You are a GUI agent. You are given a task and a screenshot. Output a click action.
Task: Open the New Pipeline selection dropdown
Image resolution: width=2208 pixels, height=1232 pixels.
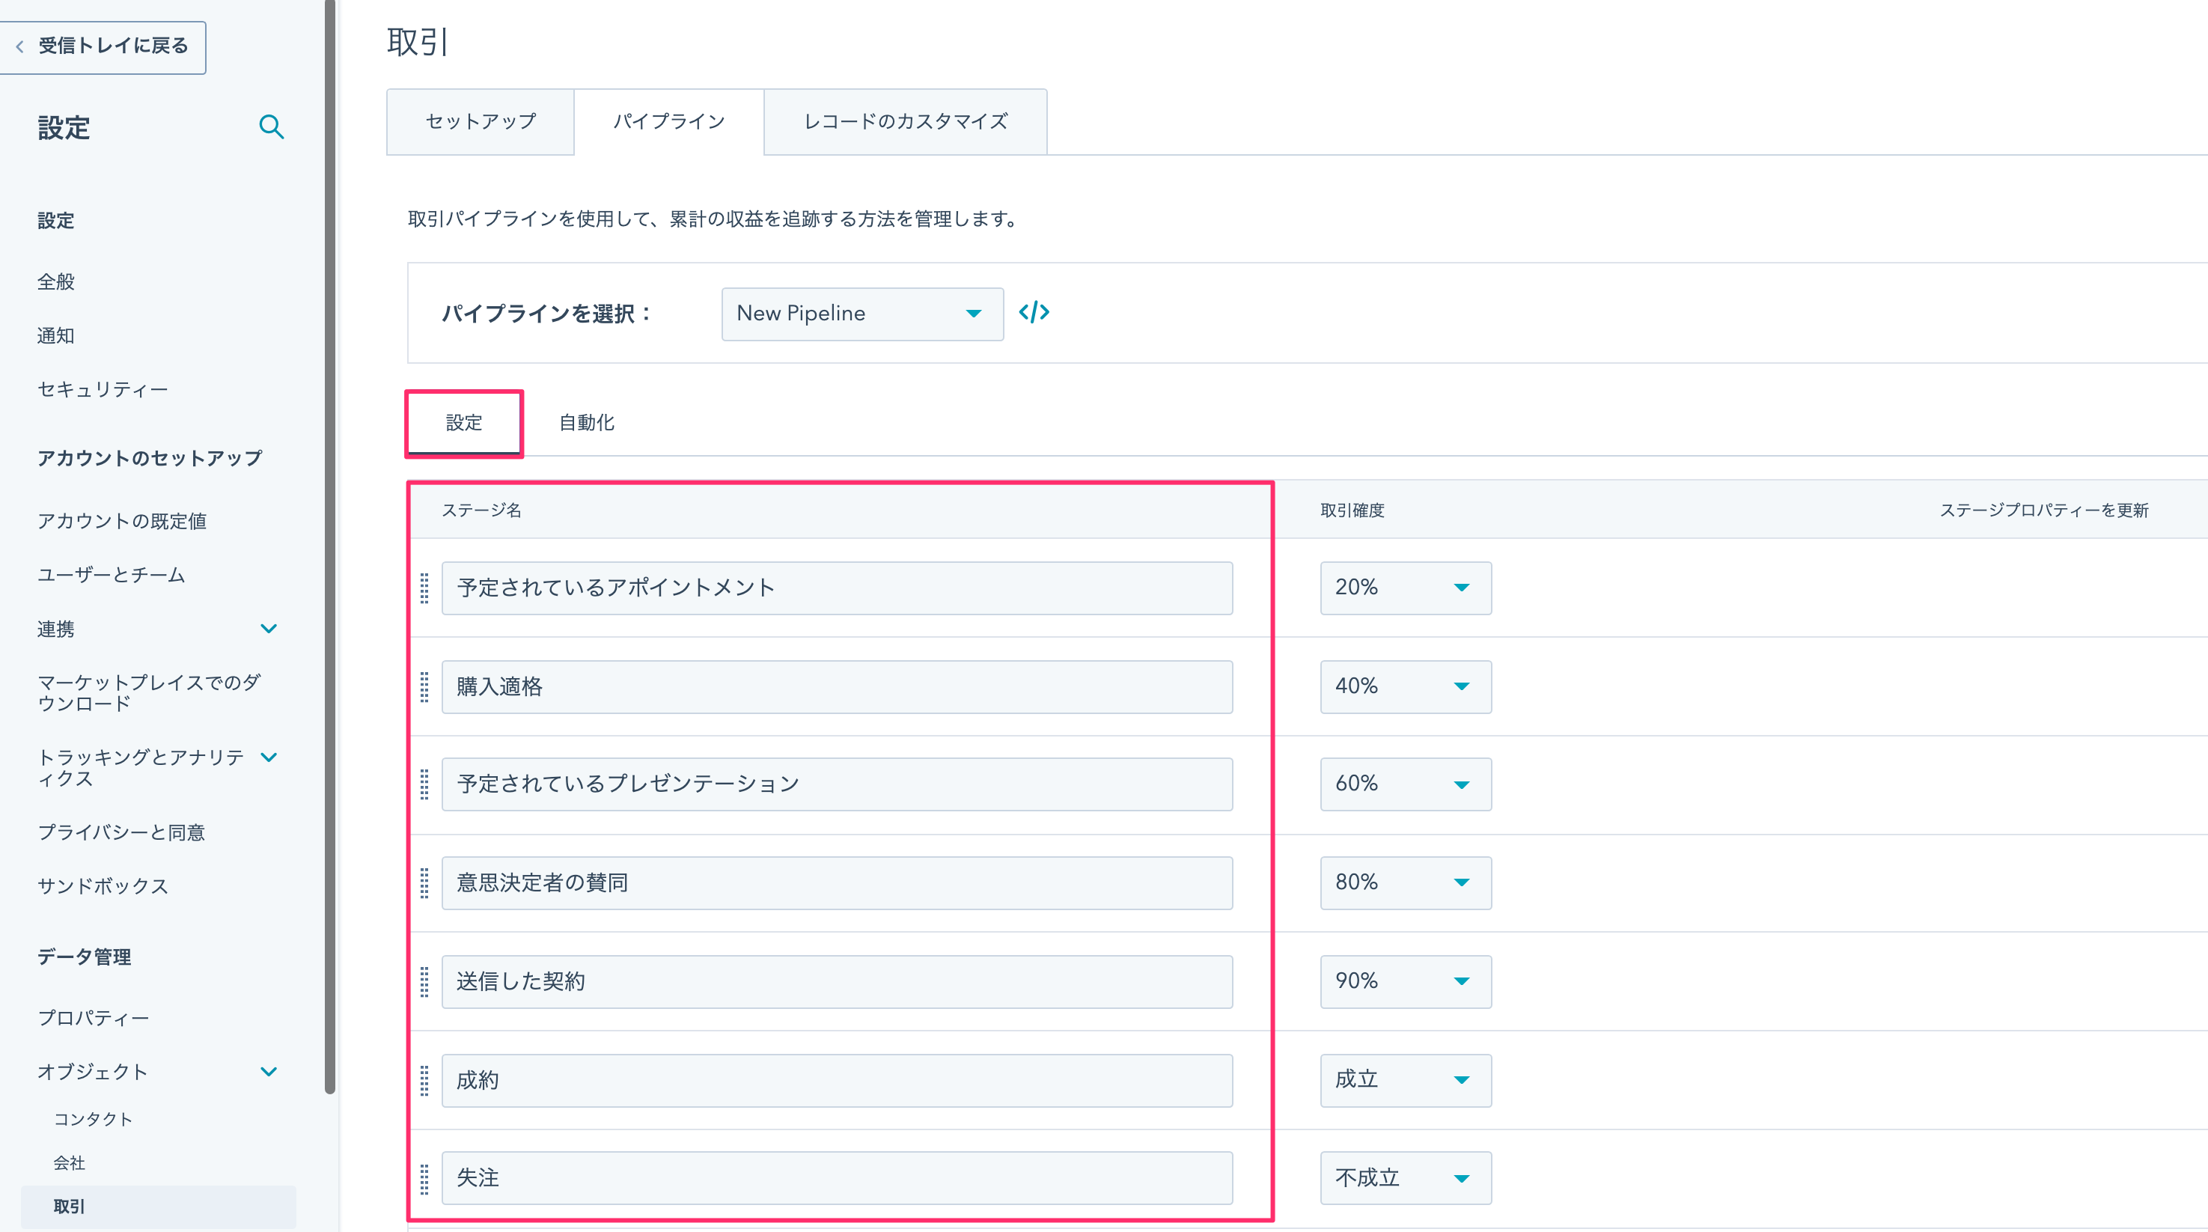point(862,314)
